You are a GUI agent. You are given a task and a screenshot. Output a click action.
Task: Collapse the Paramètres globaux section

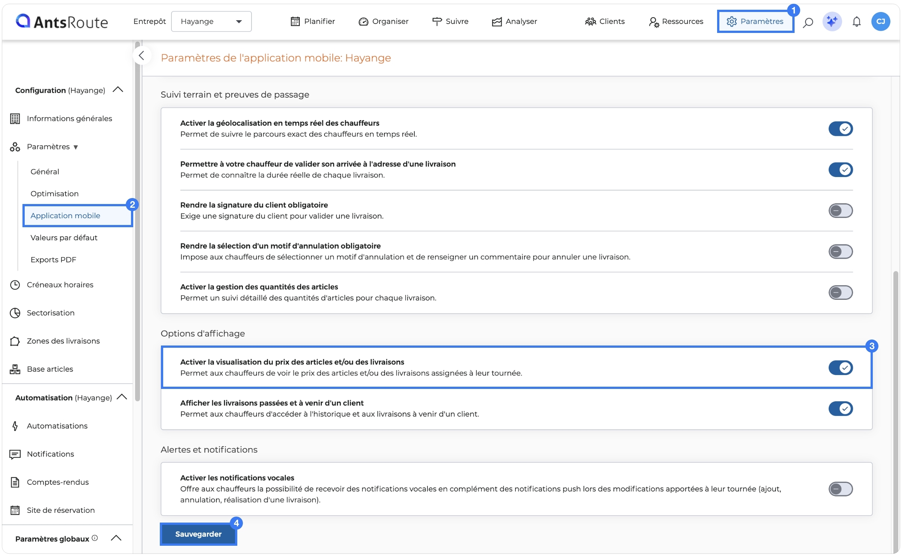coord(116,538)
